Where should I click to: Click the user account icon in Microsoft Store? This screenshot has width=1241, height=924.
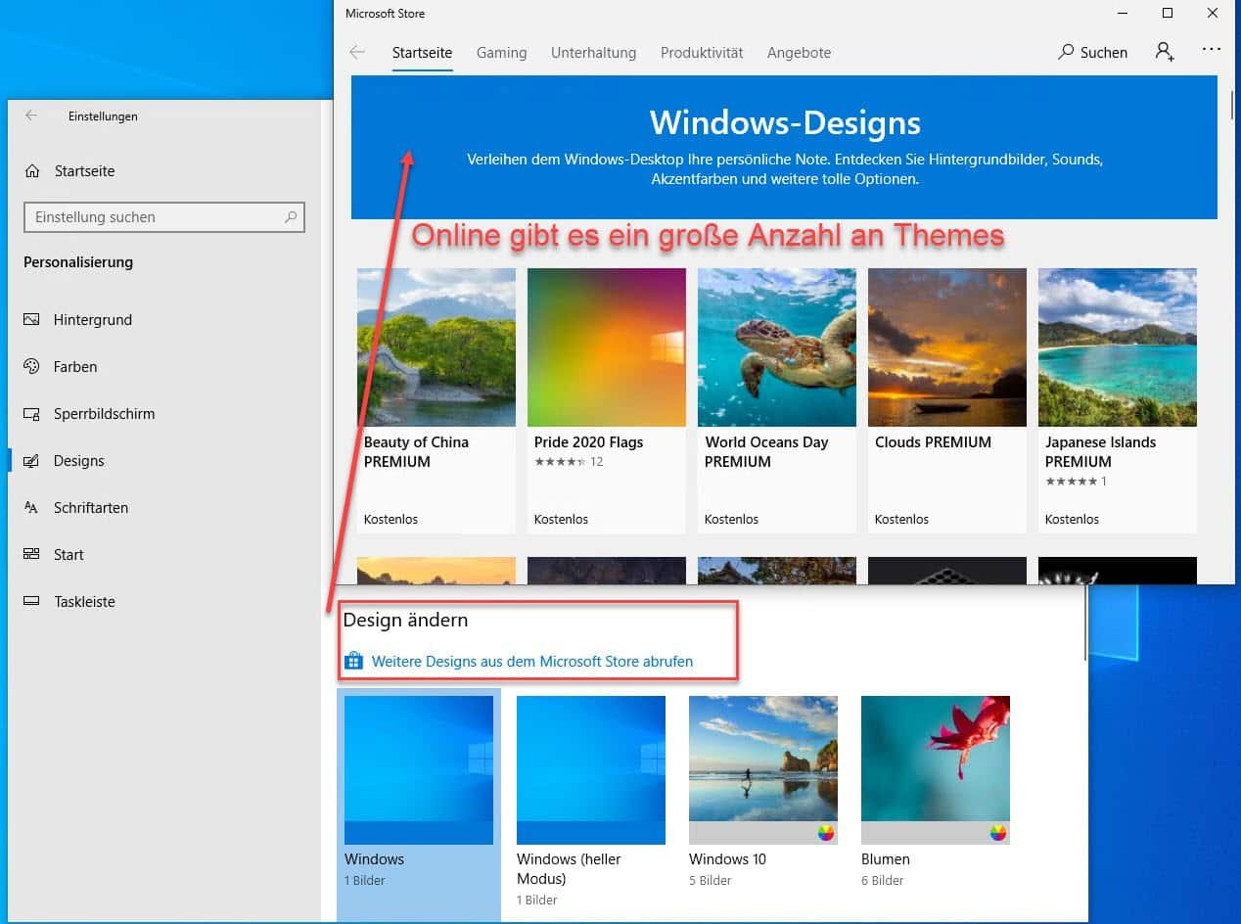[x=1165, y=52]
